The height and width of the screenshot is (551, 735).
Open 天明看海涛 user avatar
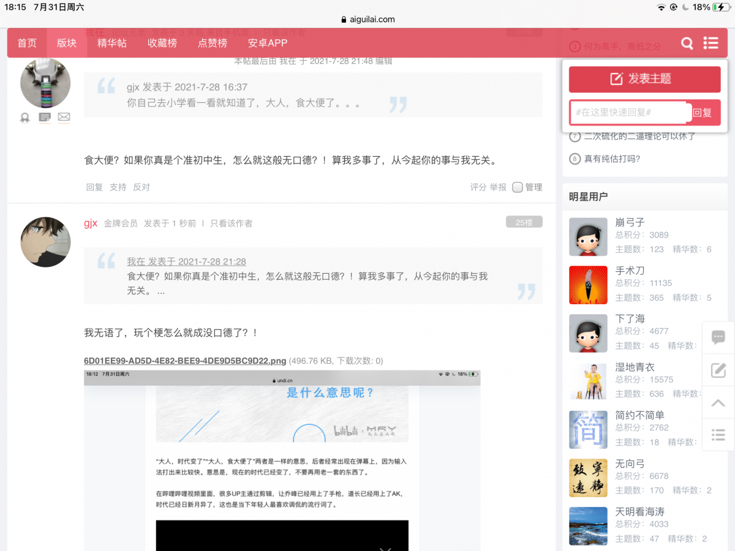point(588,526)
